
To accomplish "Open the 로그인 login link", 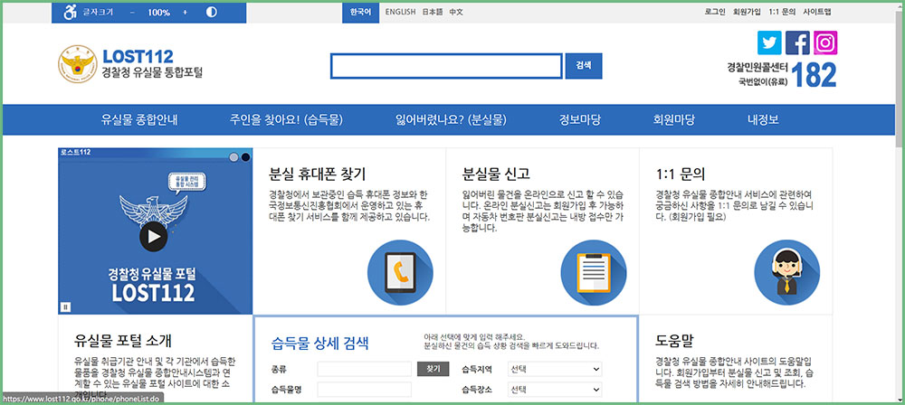I will point(715,12).
